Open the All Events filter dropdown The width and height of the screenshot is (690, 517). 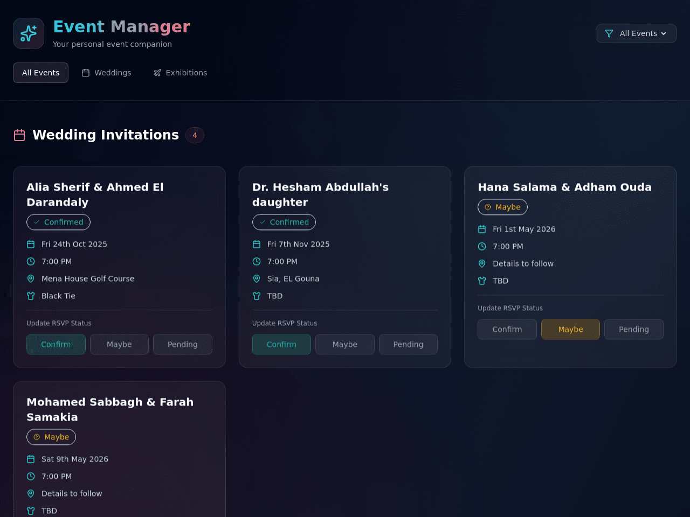tap(636, 33)
